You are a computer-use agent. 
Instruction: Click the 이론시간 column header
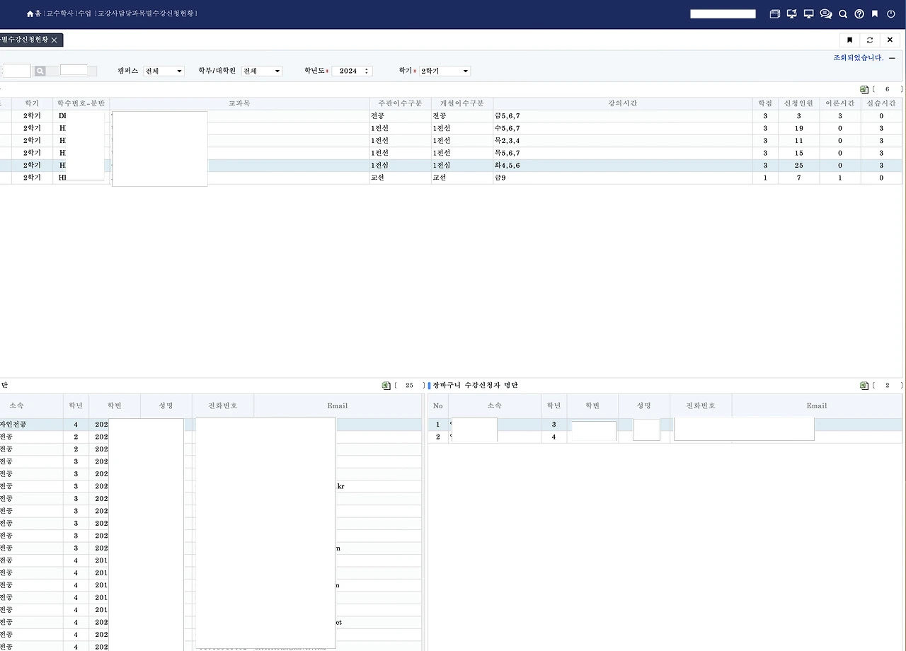(x=840, y=103)
